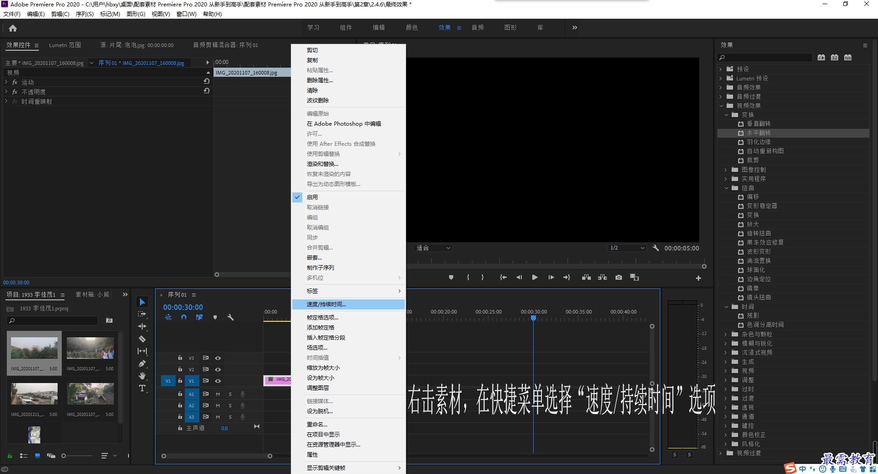Choose Copy in context menu
Image resolution: width=878 pixels, height=474 pixels.
click(348, 60)
